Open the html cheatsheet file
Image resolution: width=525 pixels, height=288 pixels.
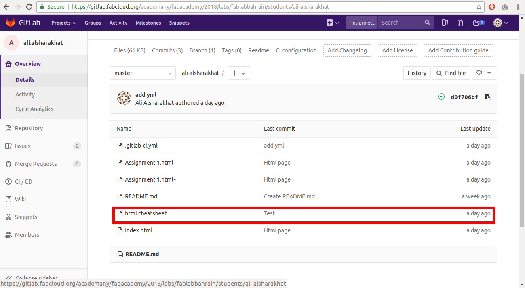click(146, 213)
